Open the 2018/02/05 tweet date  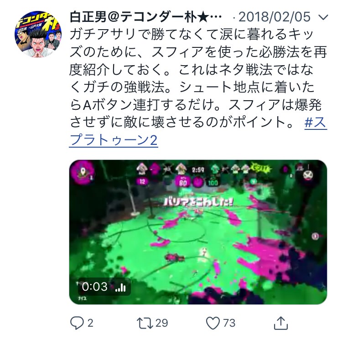[275, 17]
